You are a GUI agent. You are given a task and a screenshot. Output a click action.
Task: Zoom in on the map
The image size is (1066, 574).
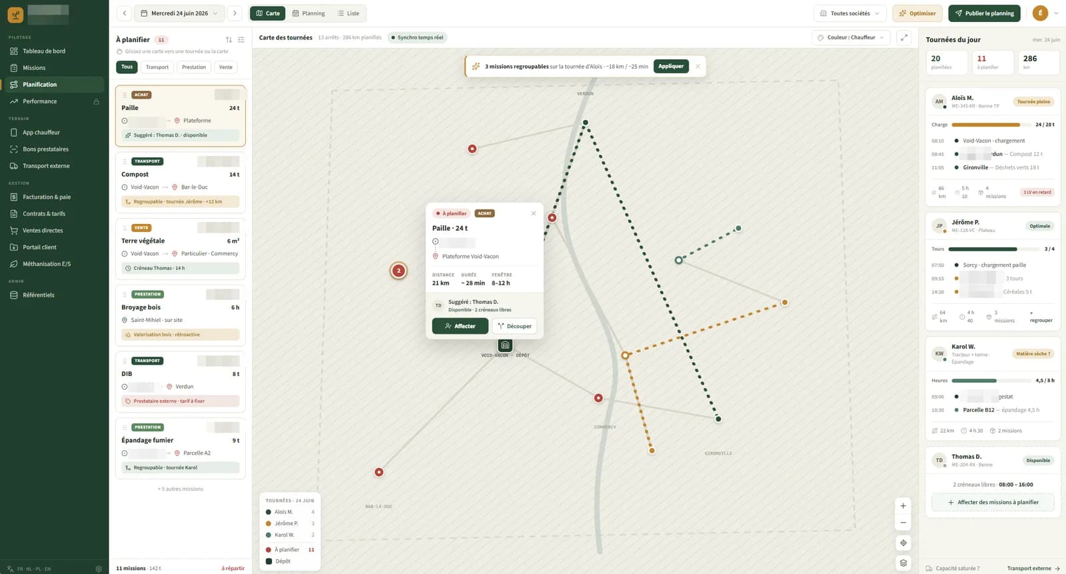point(903,506)
